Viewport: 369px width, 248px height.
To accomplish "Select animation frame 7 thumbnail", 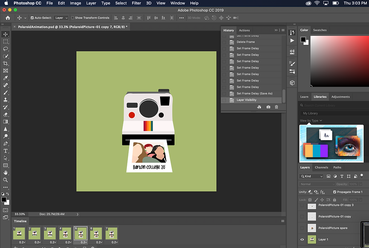I will point(111,234).
